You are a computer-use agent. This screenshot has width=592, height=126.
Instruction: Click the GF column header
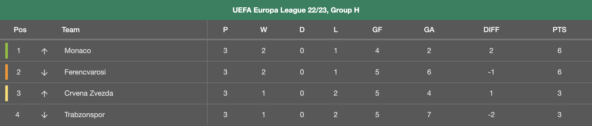(377, 30)
